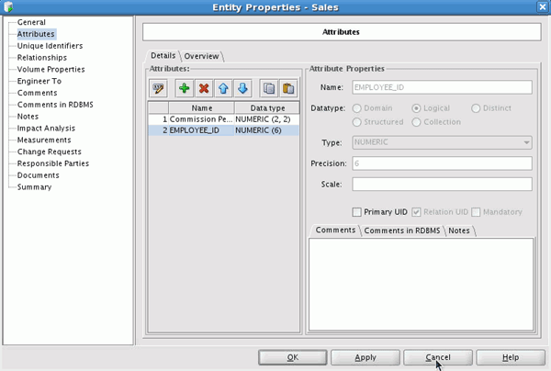Click the Data type column header
The width and height of the screenshot is (551, 371).
pos(267,107)
